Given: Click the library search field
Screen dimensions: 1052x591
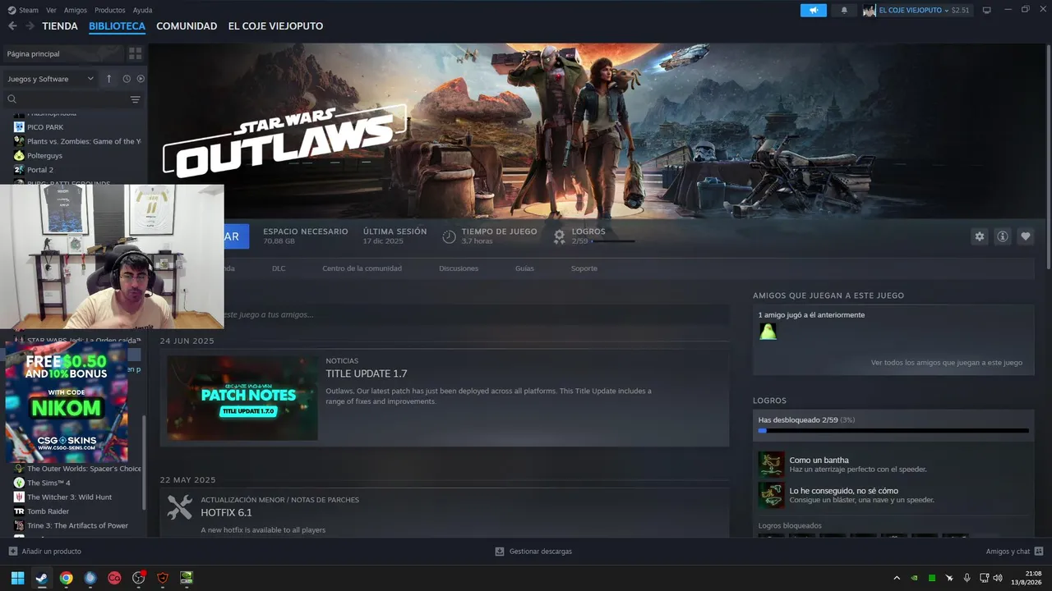Looking at the screenshot, I should 66,99.
